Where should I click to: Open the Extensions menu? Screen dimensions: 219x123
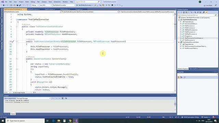[x=57, y=2]
